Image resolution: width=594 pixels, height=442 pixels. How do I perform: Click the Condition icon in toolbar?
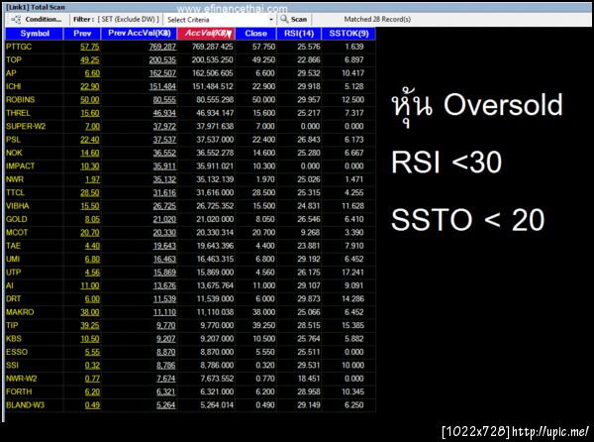[x=16, y=20]
